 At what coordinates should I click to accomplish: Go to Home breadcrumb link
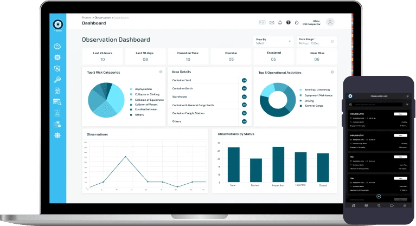86,17
